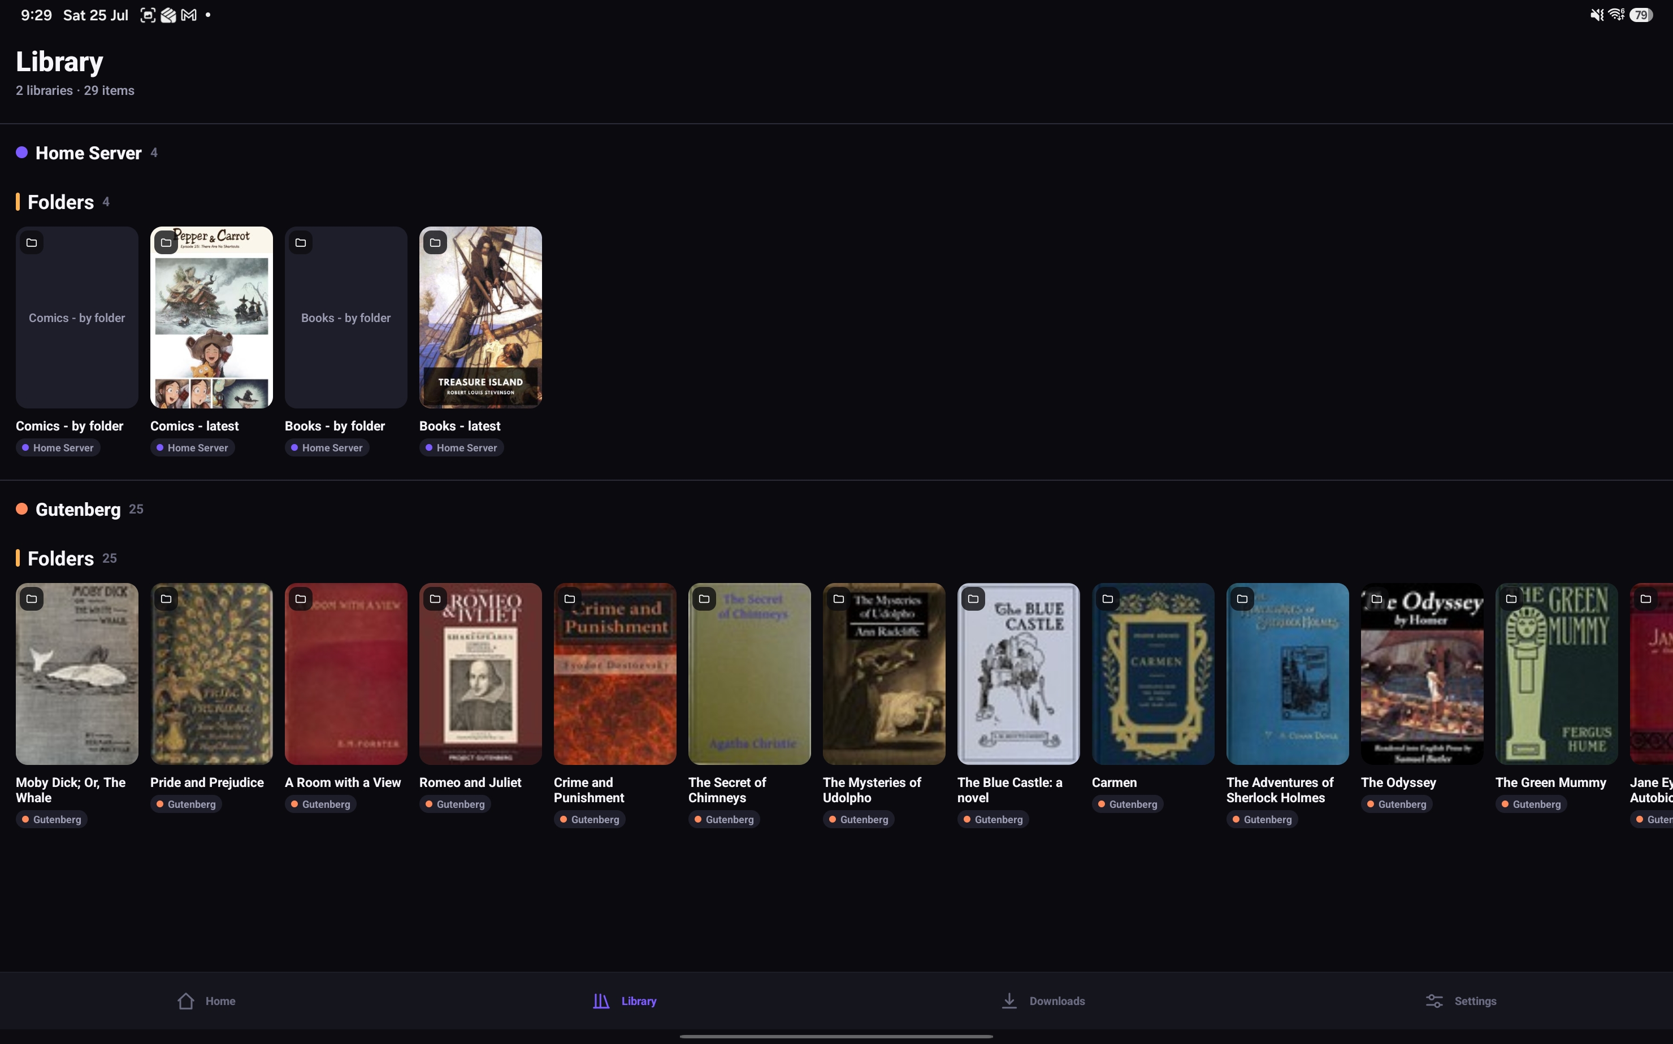This screenshot has height=1044, width=1673.
Task: Tap folder icon on The Blue Castle cover
Action: 973,599
